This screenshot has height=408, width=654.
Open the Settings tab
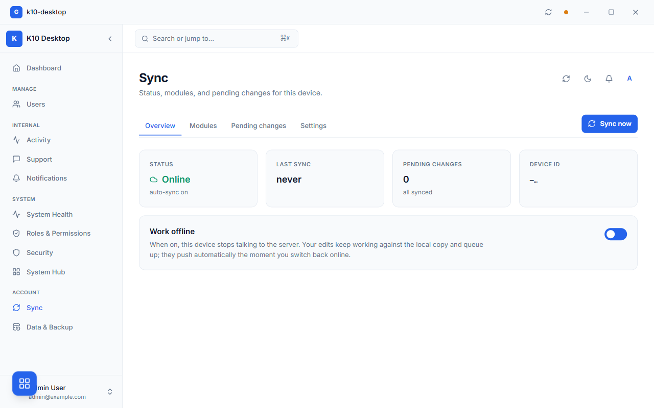[x=313, y=125]
